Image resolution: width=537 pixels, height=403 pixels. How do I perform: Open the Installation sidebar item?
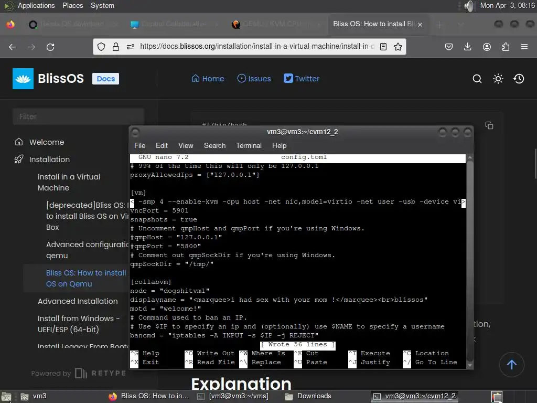point(49,160)
